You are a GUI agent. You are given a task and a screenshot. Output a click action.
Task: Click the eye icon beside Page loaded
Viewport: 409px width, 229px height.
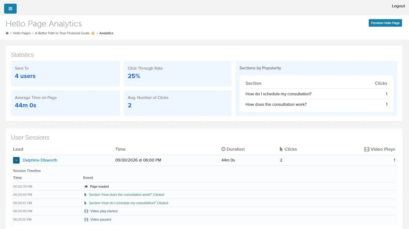(x=86, y=186)
